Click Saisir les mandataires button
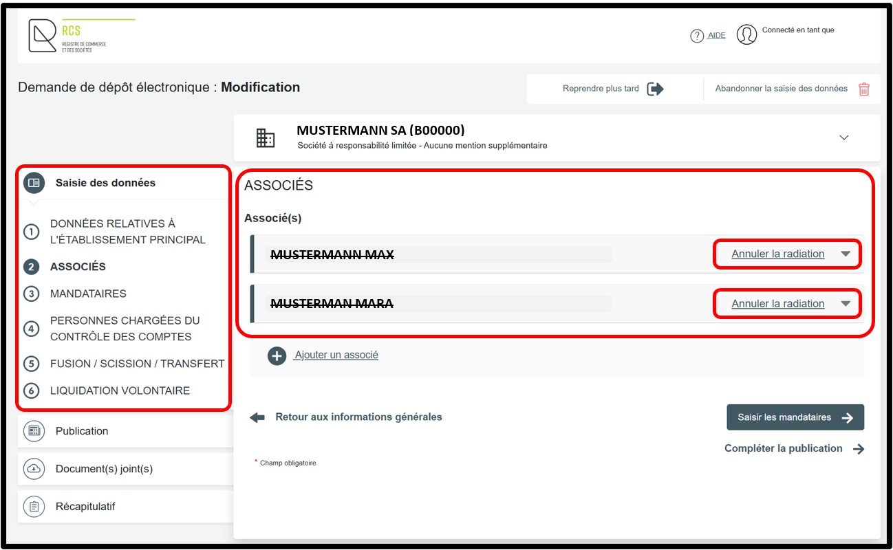893x550 pixels. (795, 417)
